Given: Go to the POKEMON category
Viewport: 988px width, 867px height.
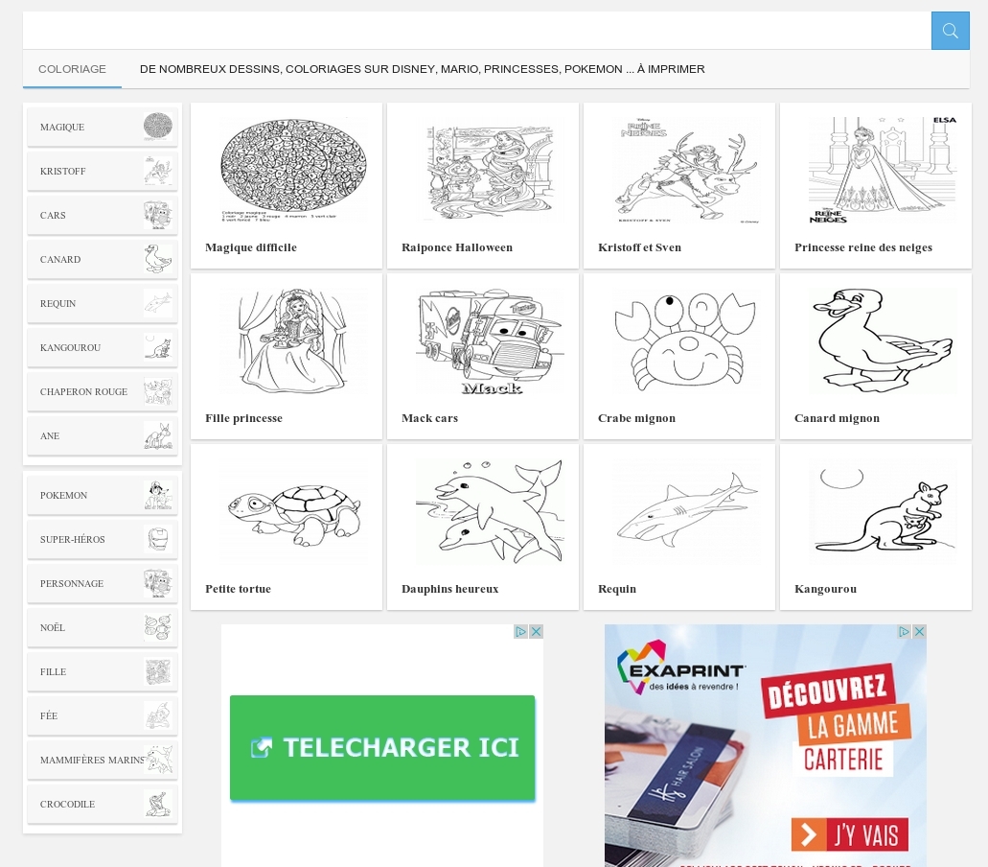Looking at the screenshot, I should tap(103, 495).
